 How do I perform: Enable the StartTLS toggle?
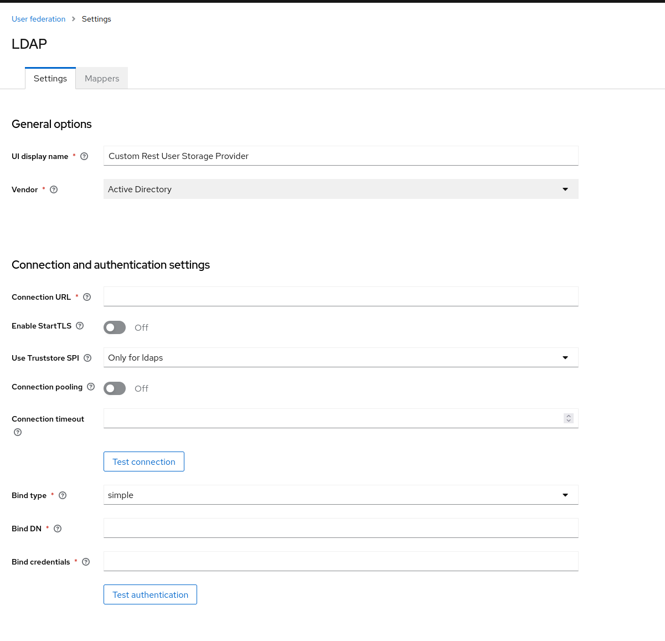click(x=115, y=327)
